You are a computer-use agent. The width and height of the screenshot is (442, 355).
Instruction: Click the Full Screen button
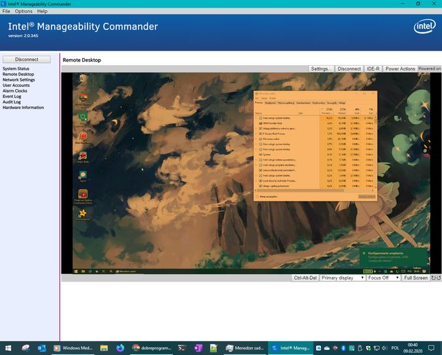[416, 278]
